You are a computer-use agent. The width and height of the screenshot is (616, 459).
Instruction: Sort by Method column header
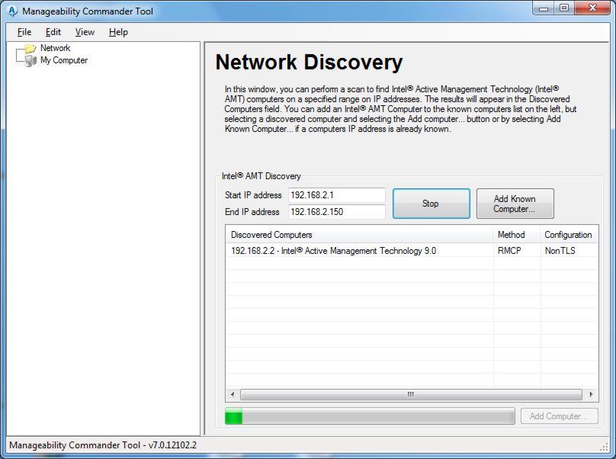click(517, 235)
